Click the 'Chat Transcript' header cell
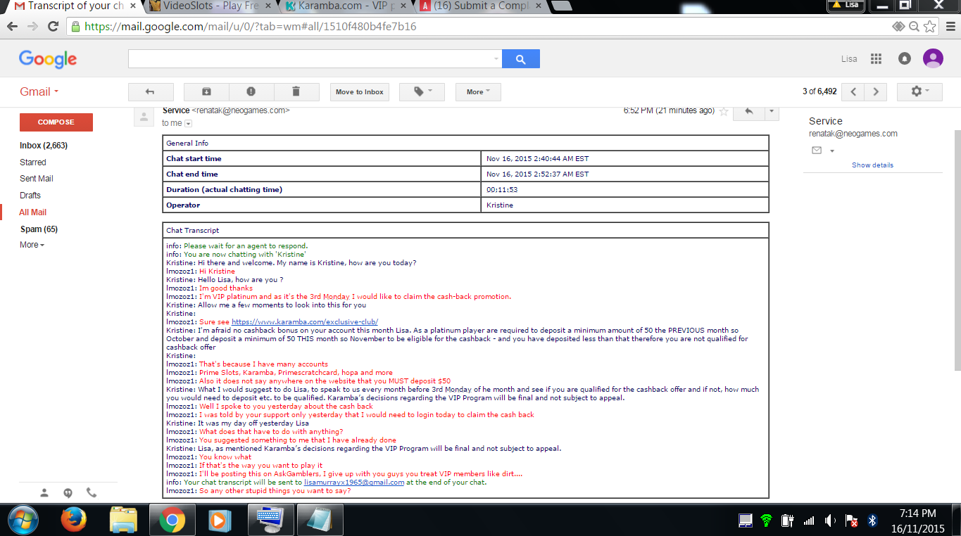Viewport: 961px width, 536px height. [465, 231]
